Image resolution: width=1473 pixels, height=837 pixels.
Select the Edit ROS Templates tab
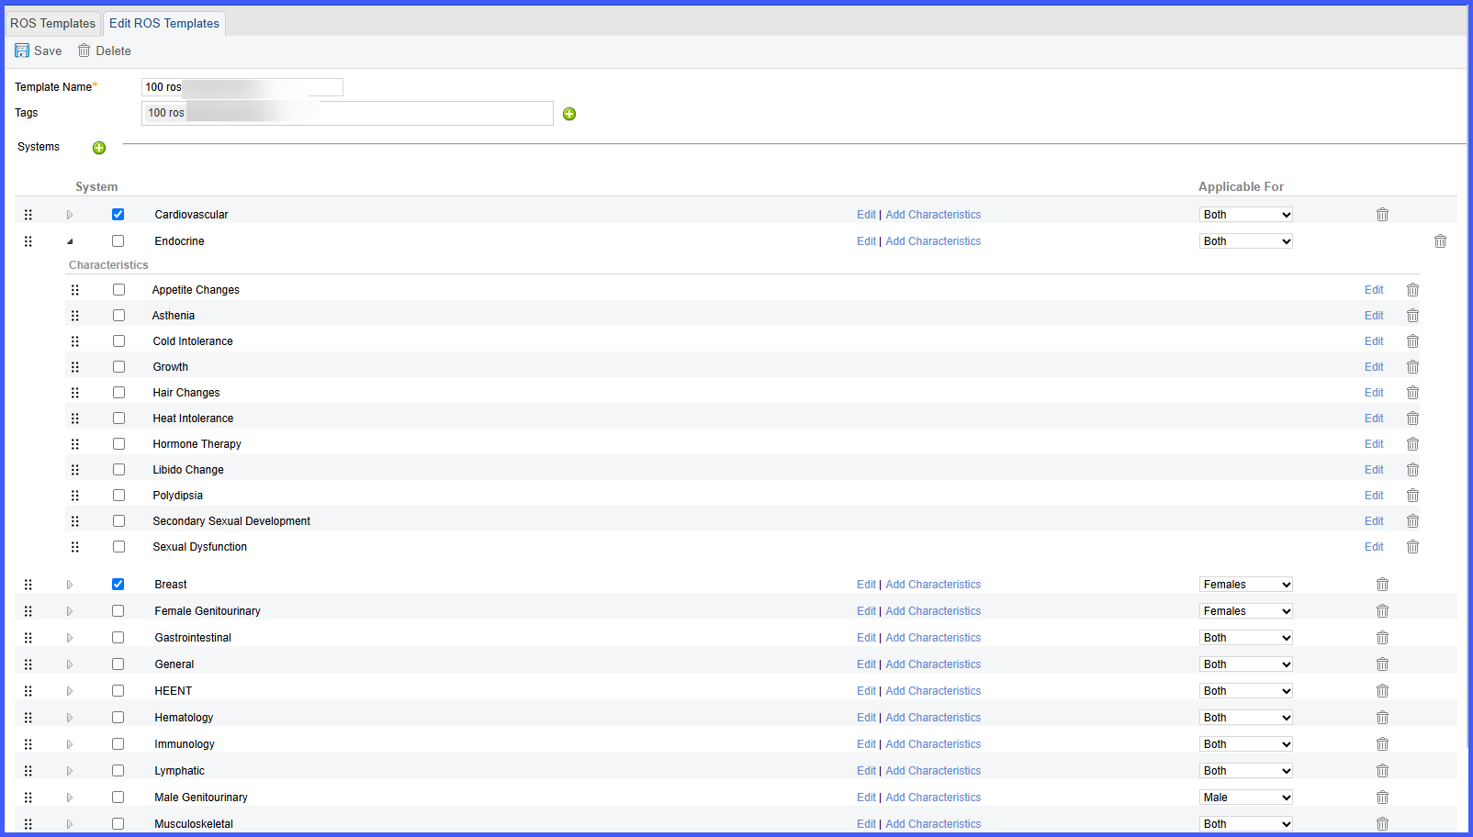pos(164,23)
